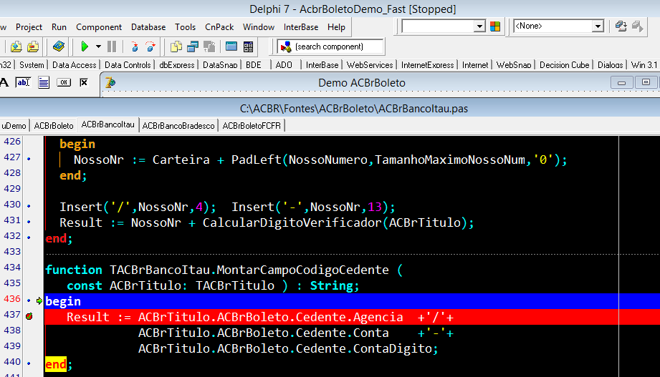
Task: Click the gutter dot on line 427
Action: 29,159
